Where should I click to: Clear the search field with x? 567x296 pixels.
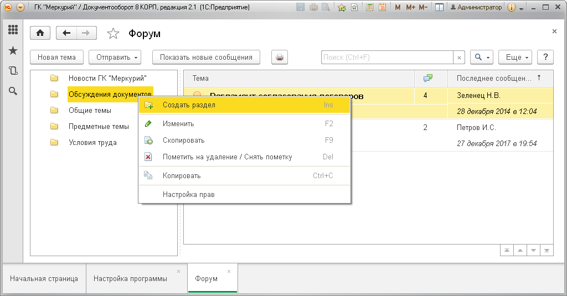pos(459,57)
